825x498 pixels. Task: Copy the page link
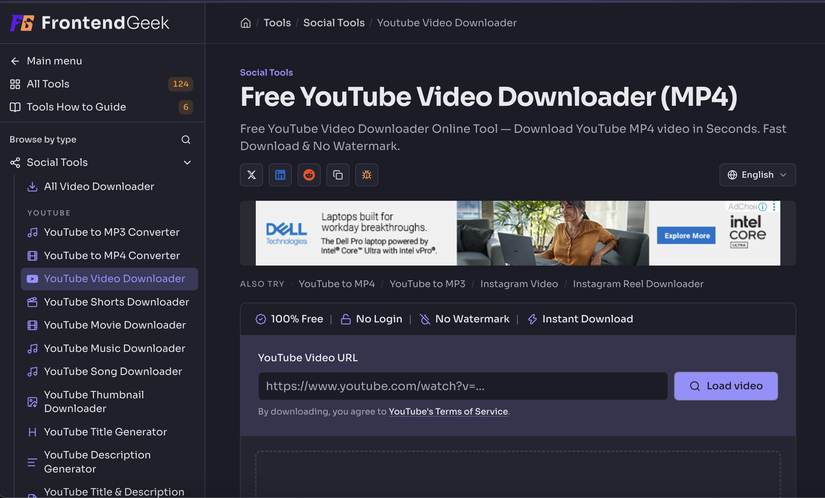pyautogui.click(x=338, y=175)
